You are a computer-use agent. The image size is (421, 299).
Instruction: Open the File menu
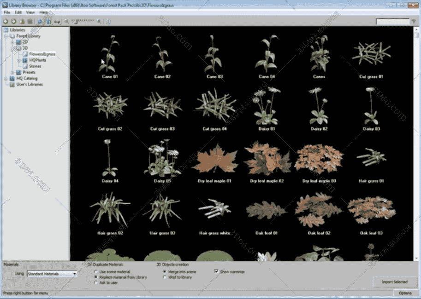click(x=6, y=12)
